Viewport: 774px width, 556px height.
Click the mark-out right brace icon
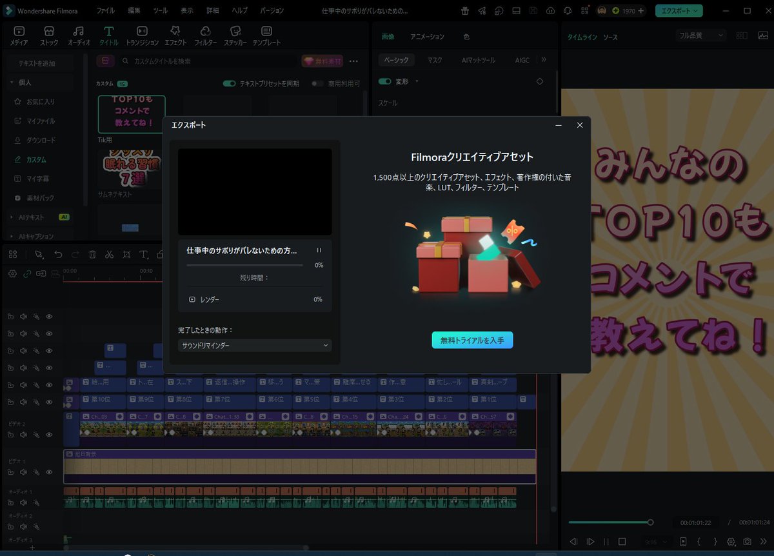(x=715, y=542)
